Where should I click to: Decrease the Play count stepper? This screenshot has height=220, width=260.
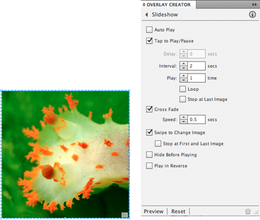[x=184, y=80]
